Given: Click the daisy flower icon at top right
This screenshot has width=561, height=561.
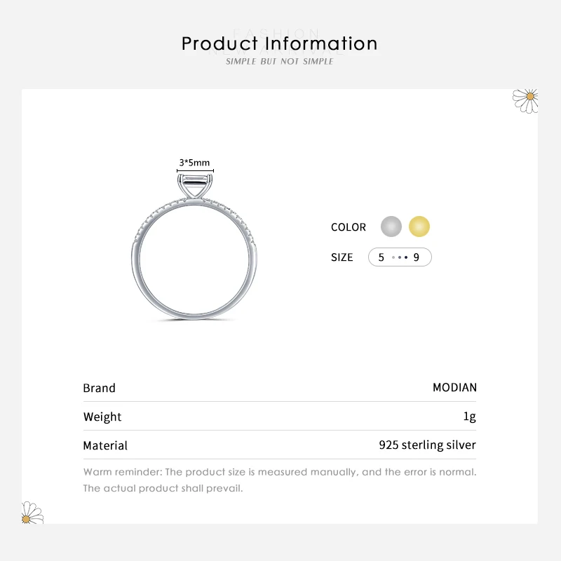Looking at the screenshot, I should pyautogui.click(x=525, y=100).
